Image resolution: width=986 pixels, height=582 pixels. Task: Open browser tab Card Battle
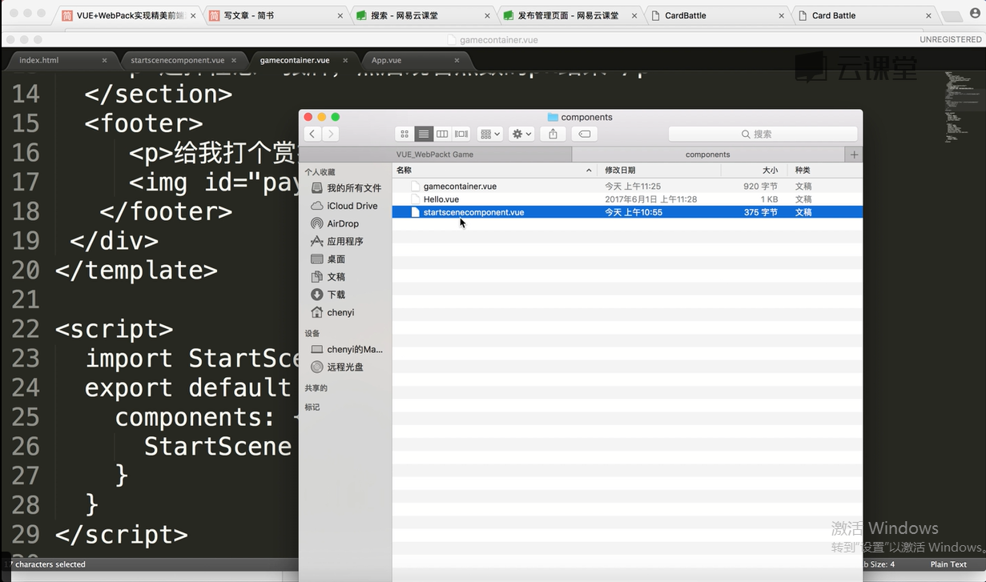point(863,15)
